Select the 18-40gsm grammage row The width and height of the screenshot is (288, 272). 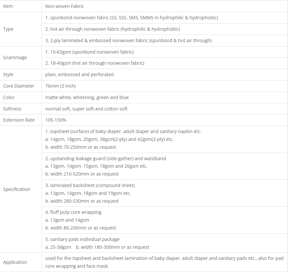pos(95,63)
